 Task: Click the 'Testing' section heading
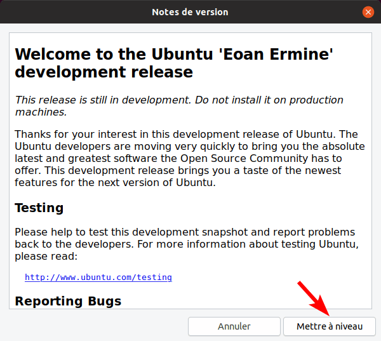[39, 208]
